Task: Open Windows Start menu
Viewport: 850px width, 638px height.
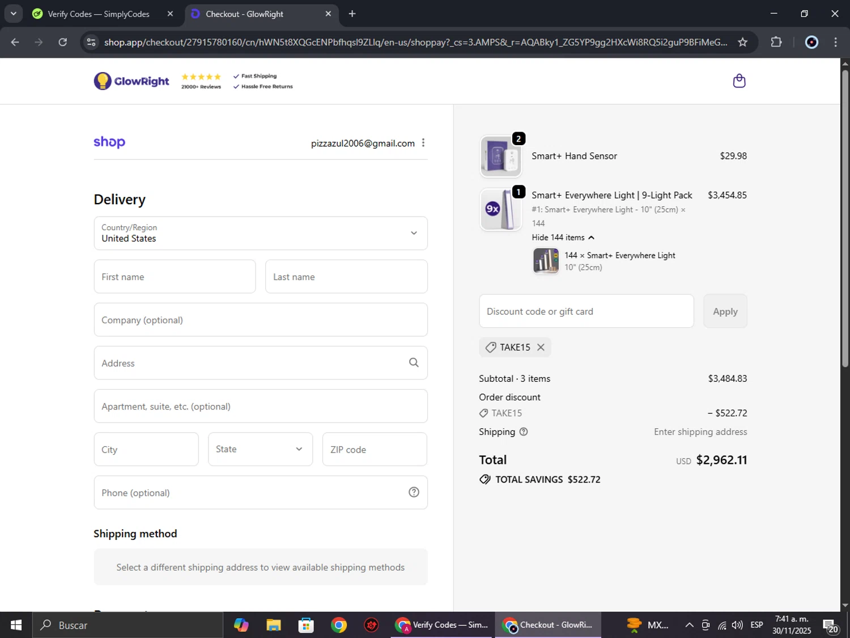Action: (16, 625)
